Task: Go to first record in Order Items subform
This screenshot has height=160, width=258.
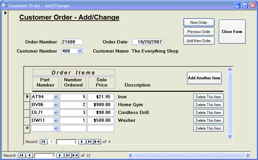Action: click(x=43, y=142)
